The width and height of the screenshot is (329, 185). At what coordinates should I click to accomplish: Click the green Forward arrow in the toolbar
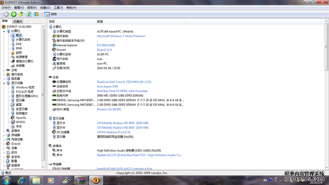(x=14, y=14)
